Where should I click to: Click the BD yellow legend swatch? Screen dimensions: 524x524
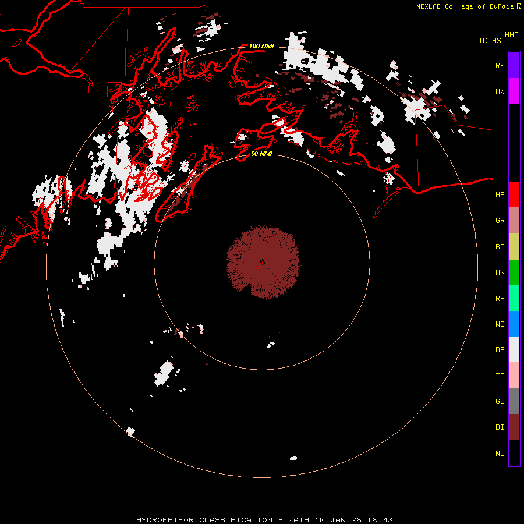(x=514, y=246)
